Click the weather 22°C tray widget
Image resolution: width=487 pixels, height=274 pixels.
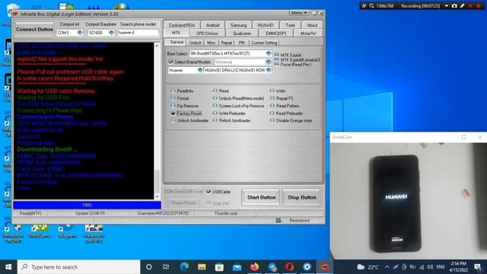click(368, 267)
